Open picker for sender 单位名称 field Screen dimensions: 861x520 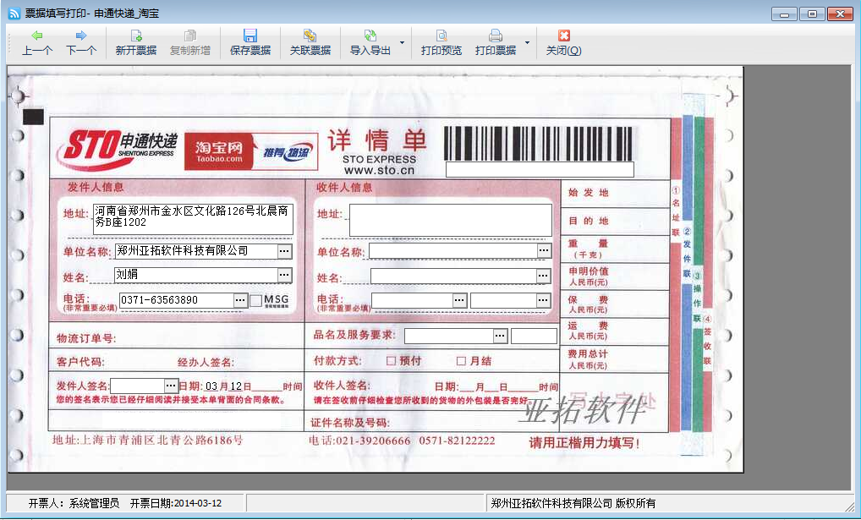click(284, 251)
